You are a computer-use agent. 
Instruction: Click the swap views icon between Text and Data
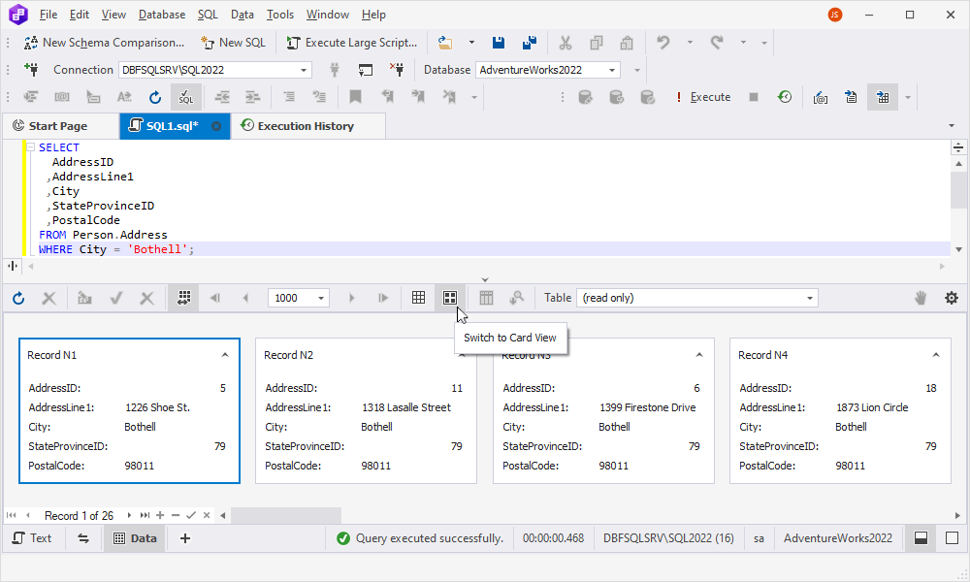pos(83,538)
